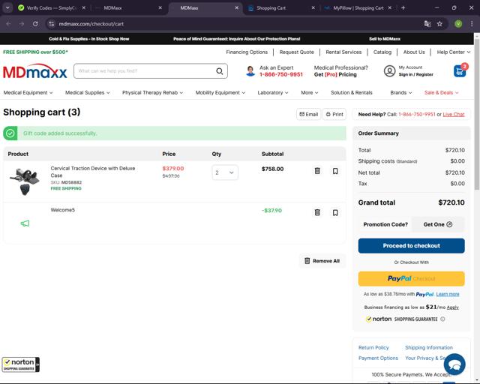This screenshot has width=480, height=384.
Task: Click the bookmark icon in Welcome5 row
Action: (335, 212)
